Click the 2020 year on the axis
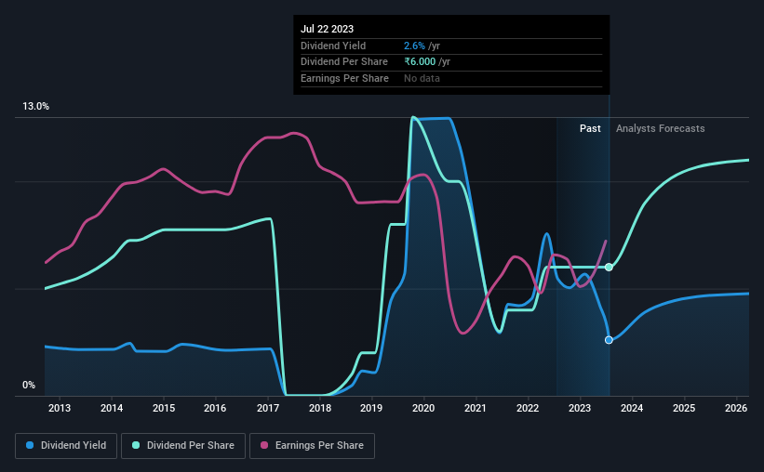Image resolution: width=764 pixels, height=472 pixels. (x=423, y=408)
